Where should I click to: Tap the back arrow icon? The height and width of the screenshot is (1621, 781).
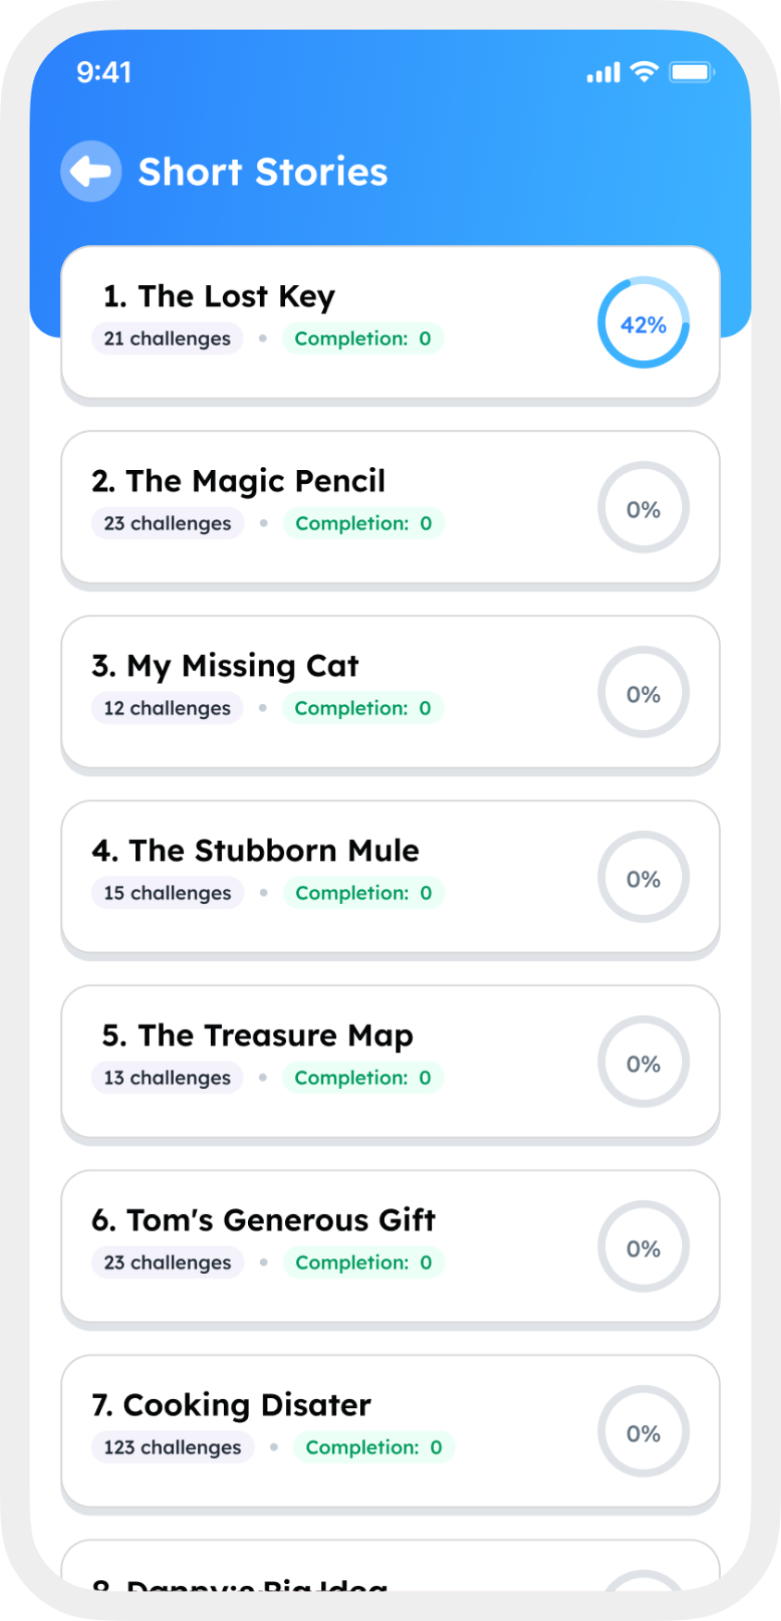click(x=91, y=171)
